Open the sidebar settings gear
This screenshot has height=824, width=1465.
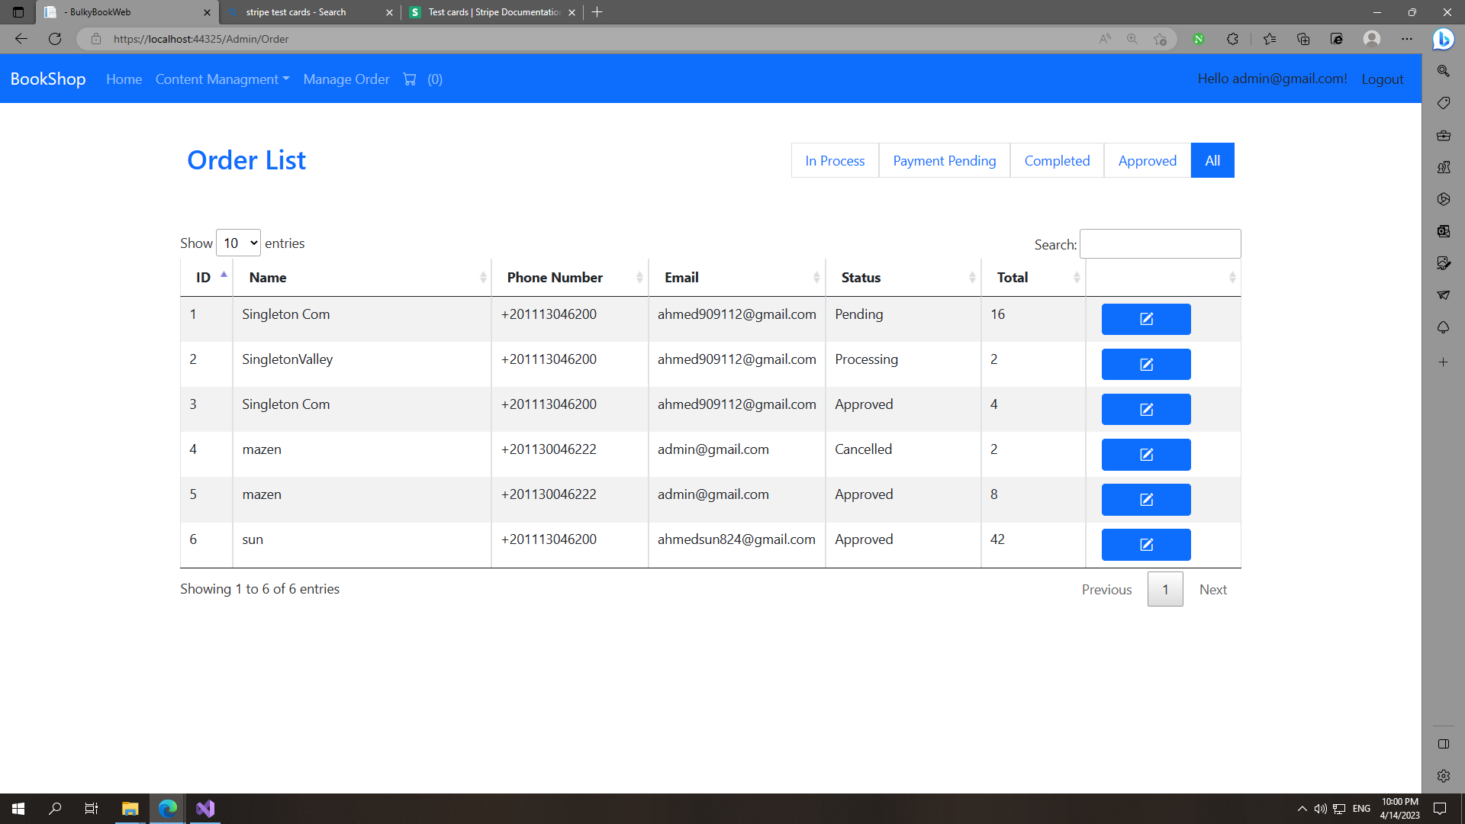pos(1444,775)
